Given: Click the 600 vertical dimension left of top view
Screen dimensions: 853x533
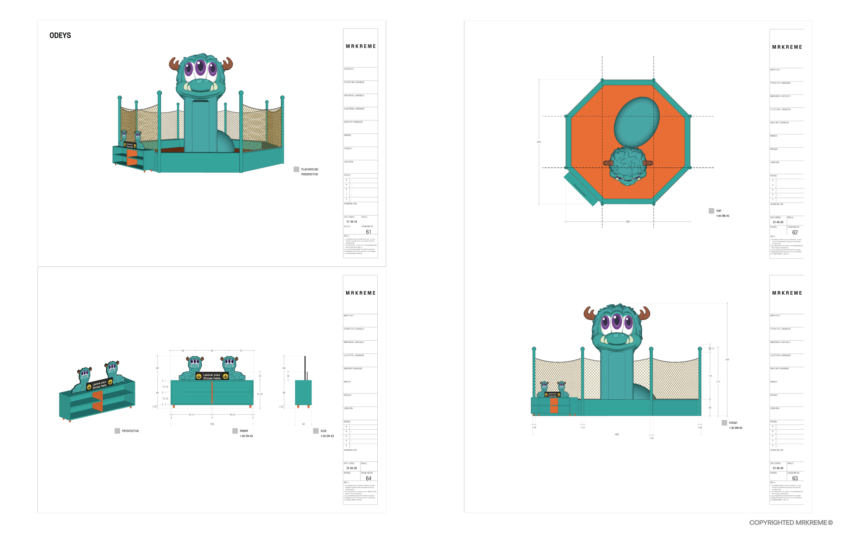Looking at the screenshot, I should (x=539, y=142).
